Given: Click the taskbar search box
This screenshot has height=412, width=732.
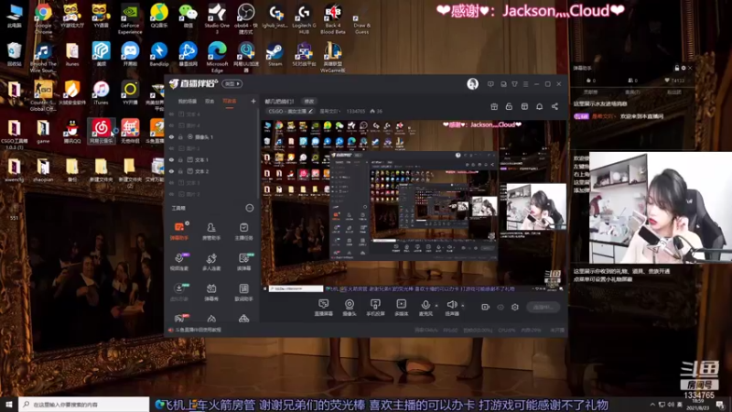Looking at the screenshot, I should [x=84, y=404].
